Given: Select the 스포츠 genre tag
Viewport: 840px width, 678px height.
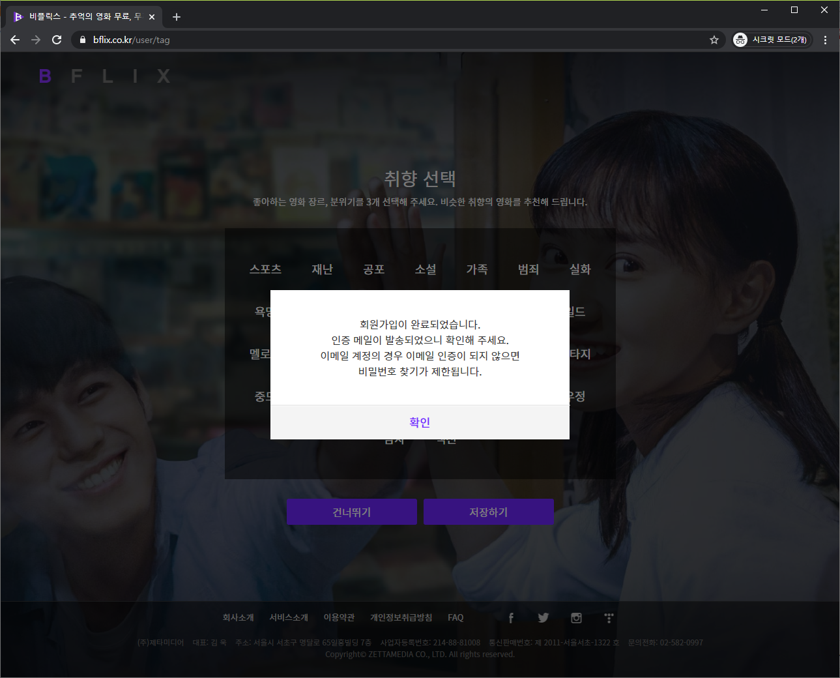Looking at the screenshot, I should pyautogui.click(x=265, y=269).
